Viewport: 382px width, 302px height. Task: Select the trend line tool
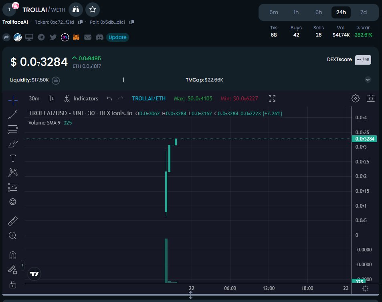pos(13,115)
